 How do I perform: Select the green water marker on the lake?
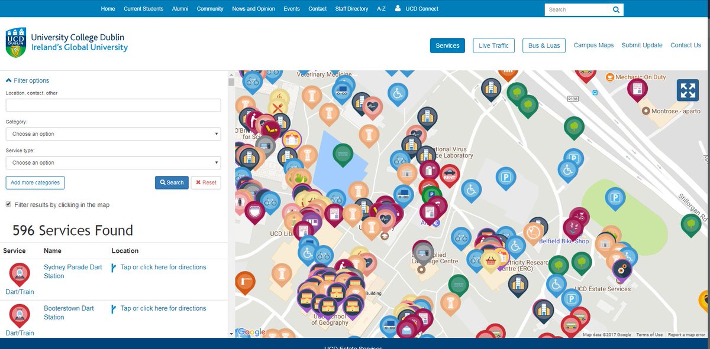pos(341,155)
